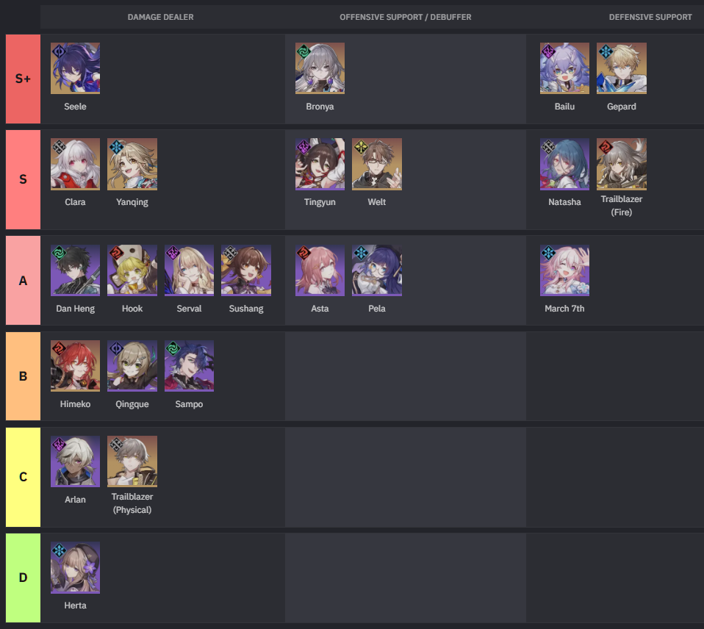Click Bailu's portrait in S+ tier
Image resolution: width=704 pixels, height=629 pixels.
pos(564,68)
